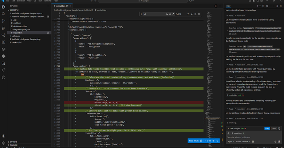Screen dimensions: 284x148
Task: Go to next find match
Action: click(x=192, y=14)
